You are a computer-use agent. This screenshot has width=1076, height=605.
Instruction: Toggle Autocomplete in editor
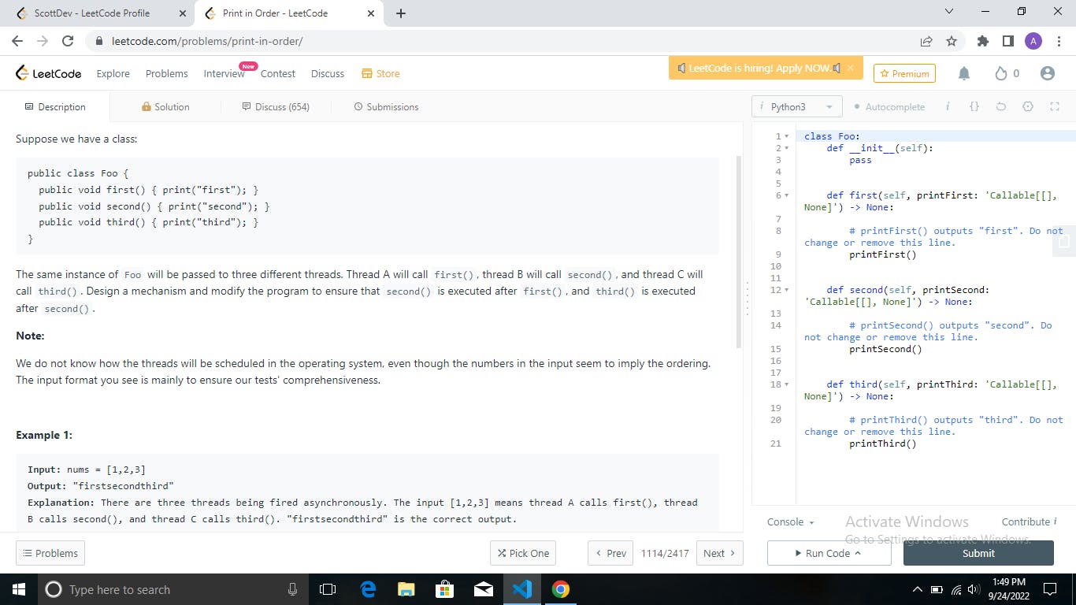click(889, 106)
